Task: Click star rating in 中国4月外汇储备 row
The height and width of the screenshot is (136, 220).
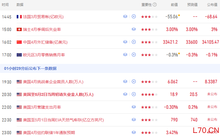Action: [x=149, y=42]
